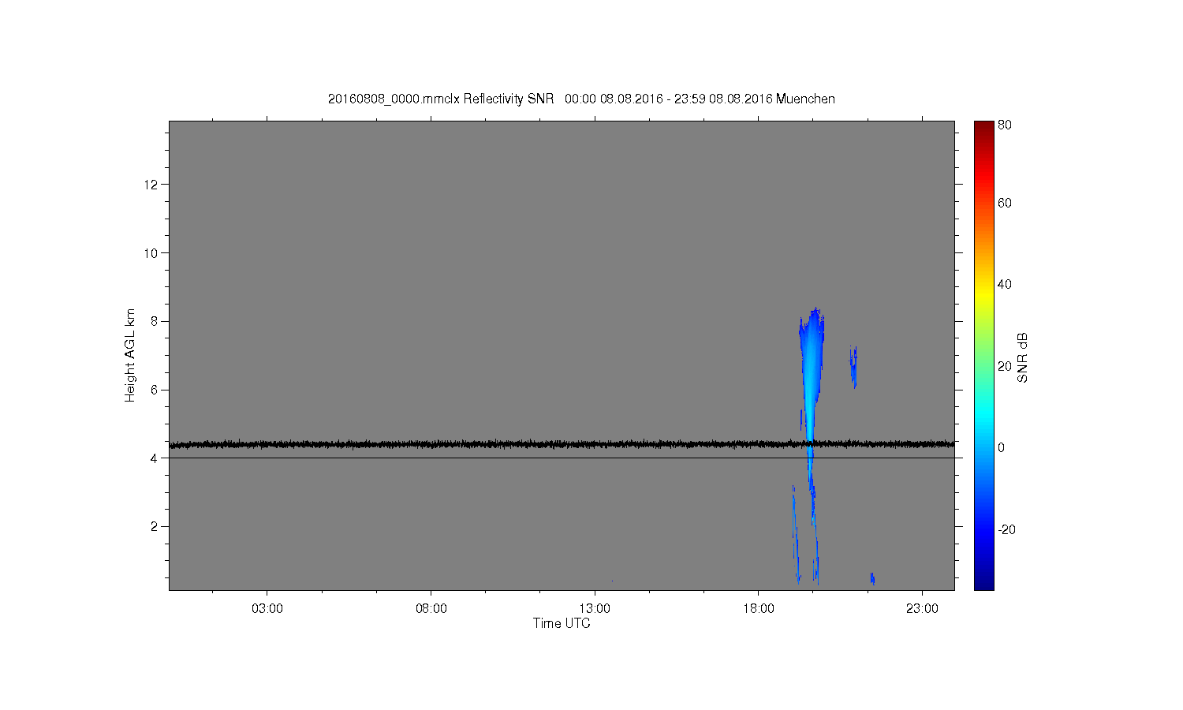Click height tick label 4 on y-axis
The height and width of the screenshot is (710, 1183).
click(155, 458)
